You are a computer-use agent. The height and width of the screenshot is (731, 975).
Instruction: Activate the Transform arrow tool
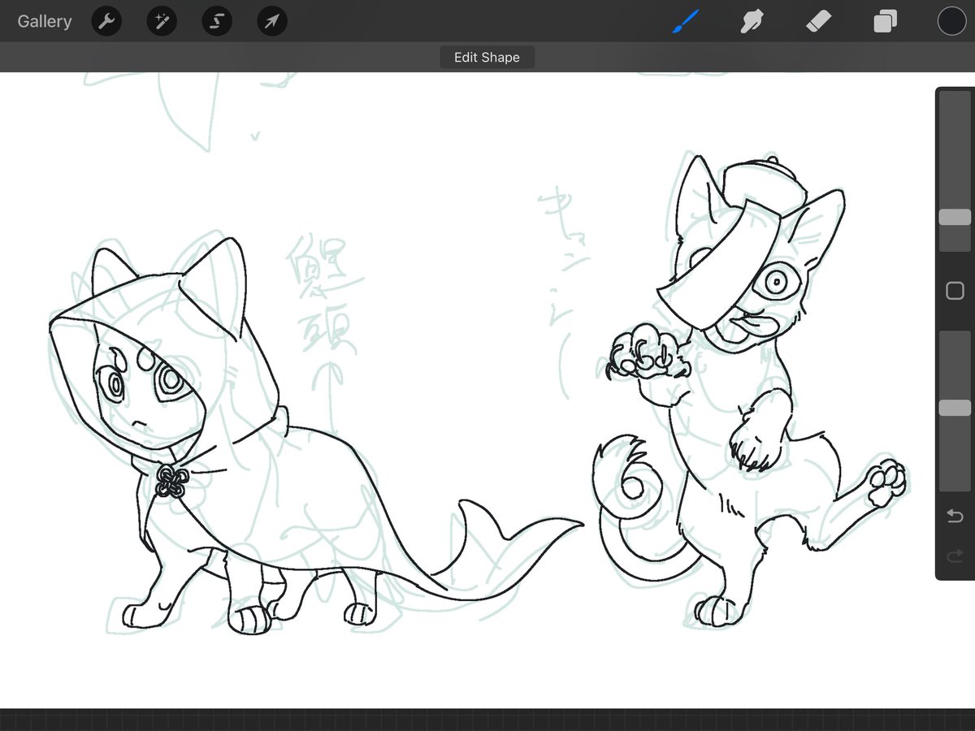pos(272,21)
